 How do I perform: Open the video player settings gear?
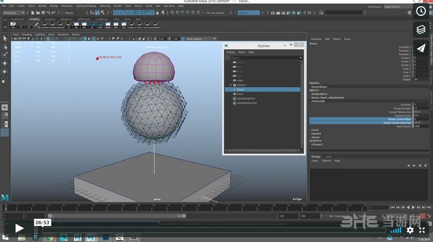tap(410, 230)
